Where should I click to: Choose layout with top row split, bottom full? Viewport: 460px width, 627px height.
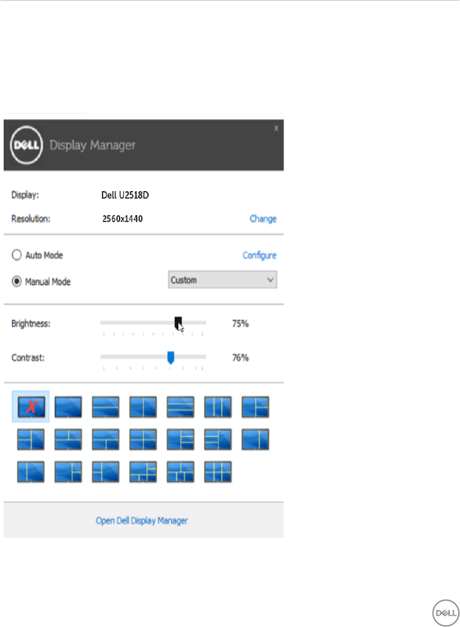click(68, 440)
